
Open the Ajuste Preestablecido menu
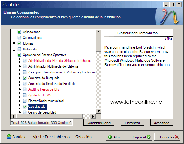[x=51, y=137]
